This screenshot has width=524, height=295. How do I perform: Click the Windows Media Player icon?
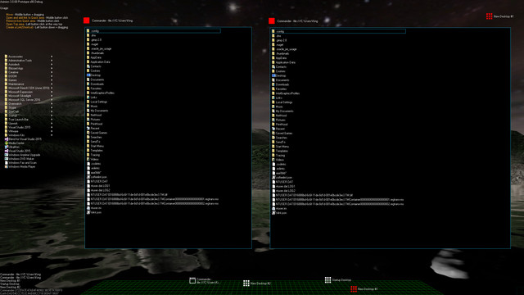click(7, 167)
